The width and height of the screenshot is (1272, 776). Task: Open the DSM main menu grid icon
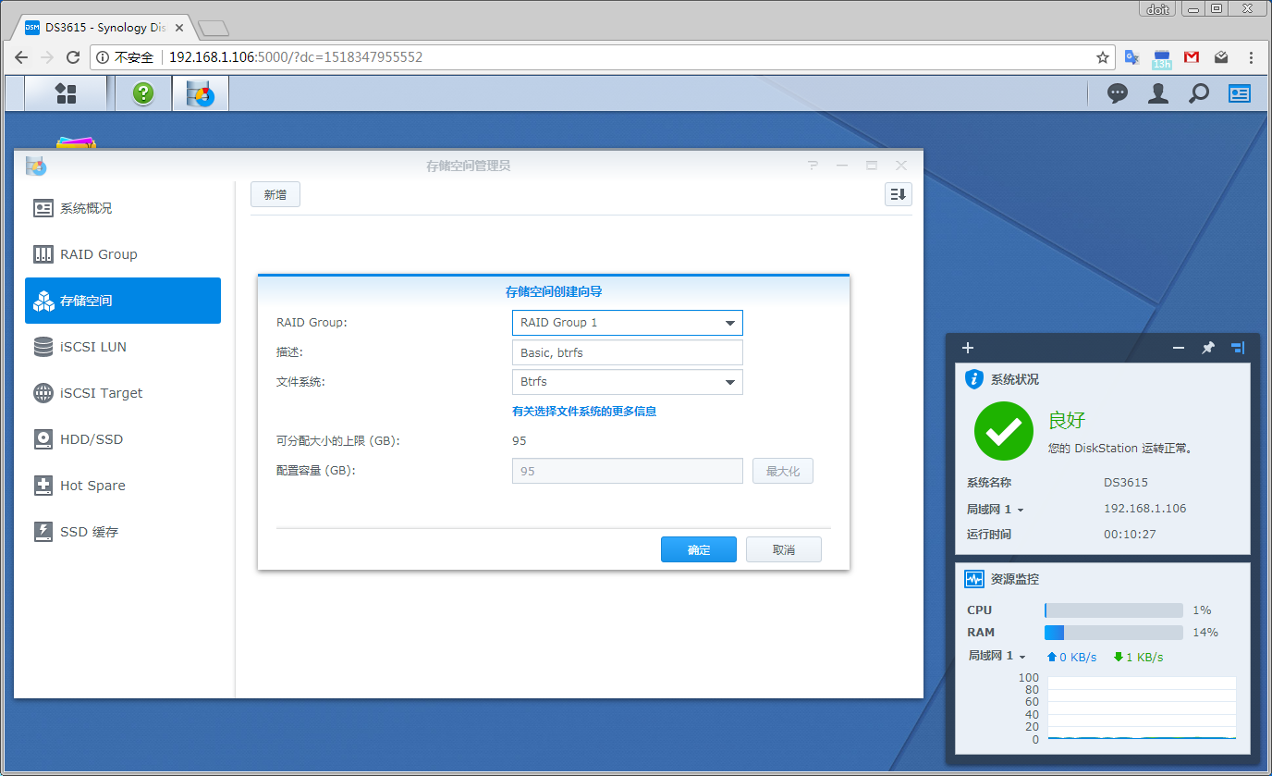coord(66,92)
